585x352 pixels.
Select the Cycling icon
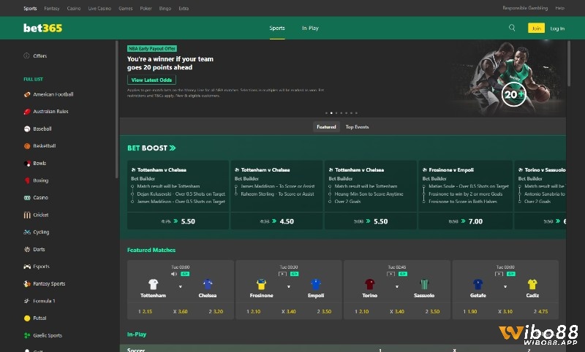point(27,232)
